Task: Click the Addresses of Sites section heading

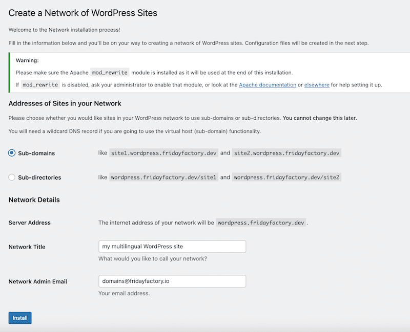Action: (x=65, y=104)
